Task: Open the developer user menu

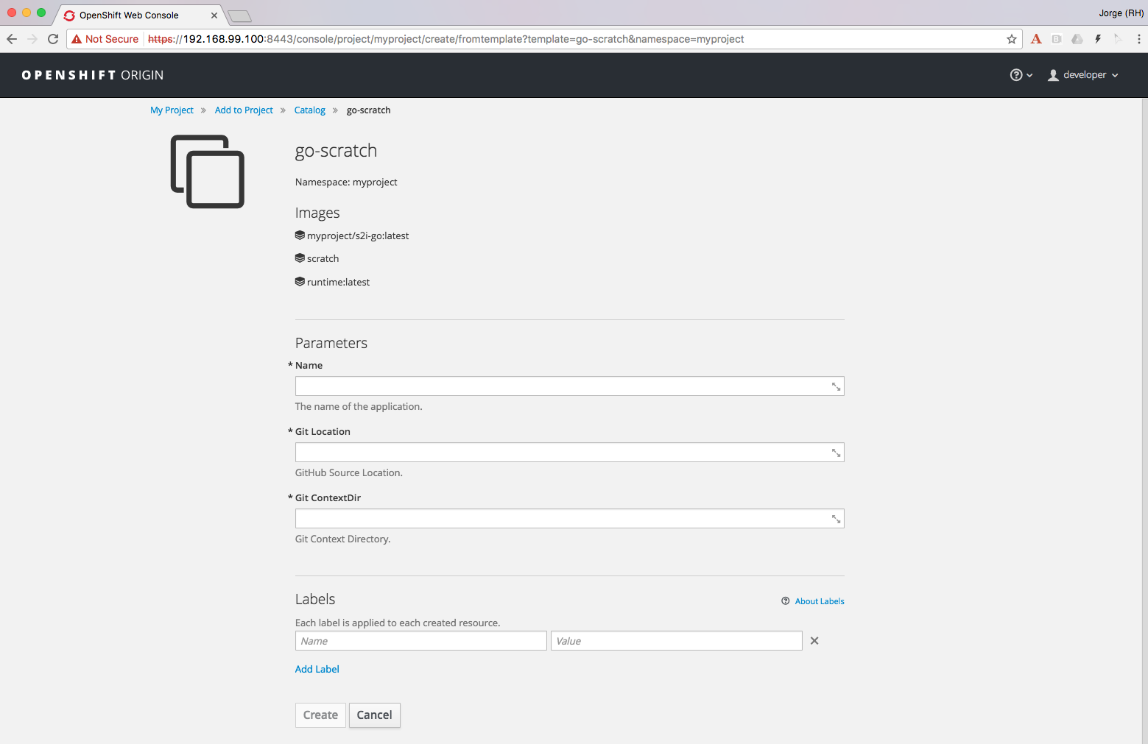Action: point(1083,75)
